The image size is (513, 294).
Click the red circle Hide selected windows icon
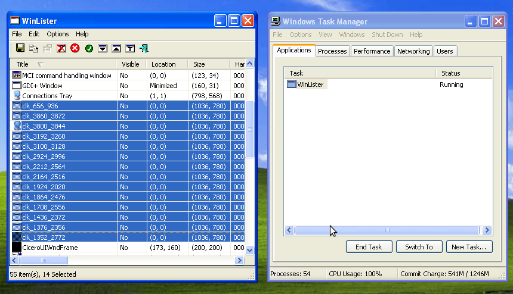(x=75, y=48)
